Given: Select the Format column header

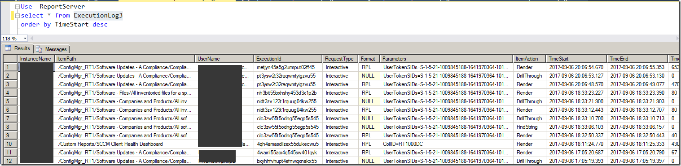Looking at the screenshot, I should coord(369,59).
